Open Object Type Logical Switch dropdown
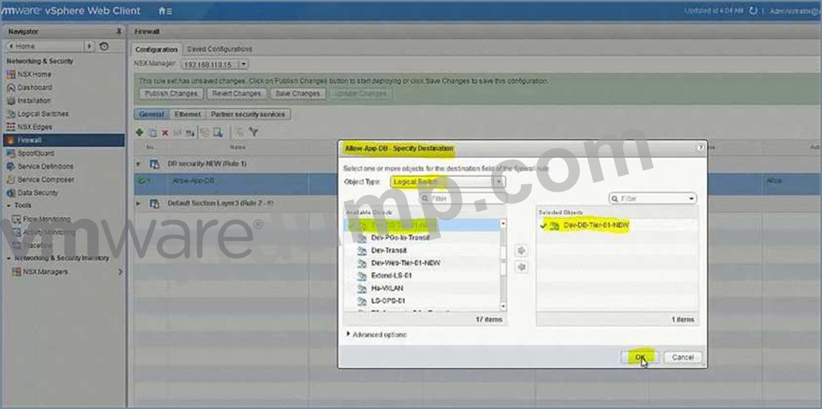The image size is (822, 409). click(447, 182)
